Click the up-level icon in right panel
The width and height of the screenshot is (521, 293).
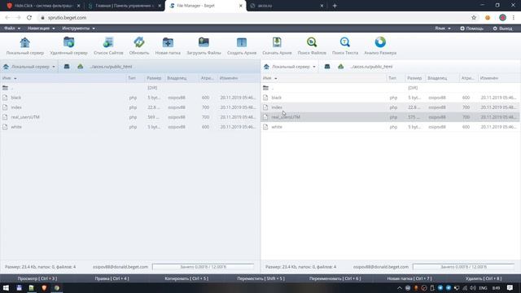click(x=340, y=67)
